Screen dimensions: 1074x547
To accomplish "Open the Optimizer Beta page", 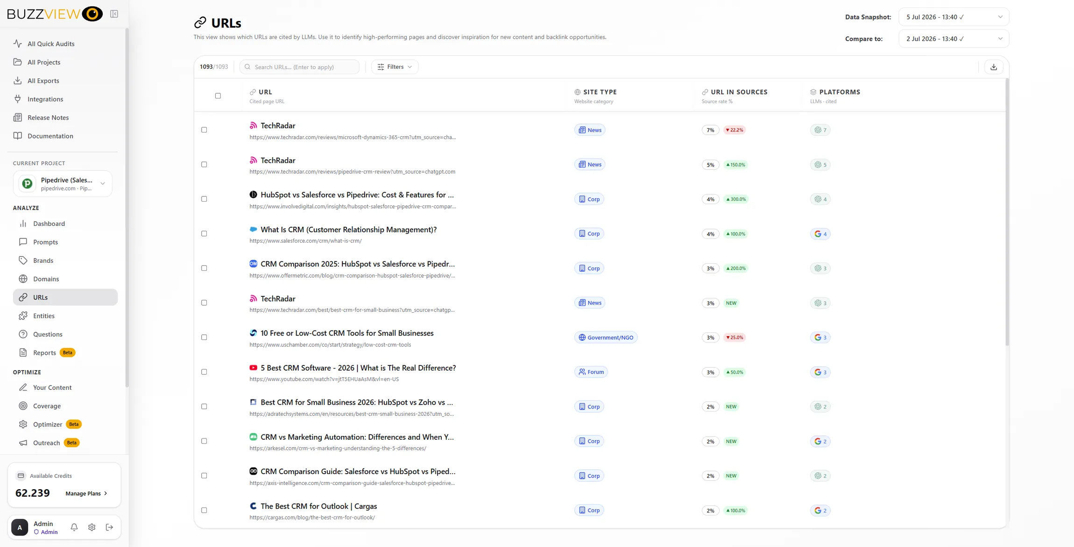I will [x=65, y=424].
